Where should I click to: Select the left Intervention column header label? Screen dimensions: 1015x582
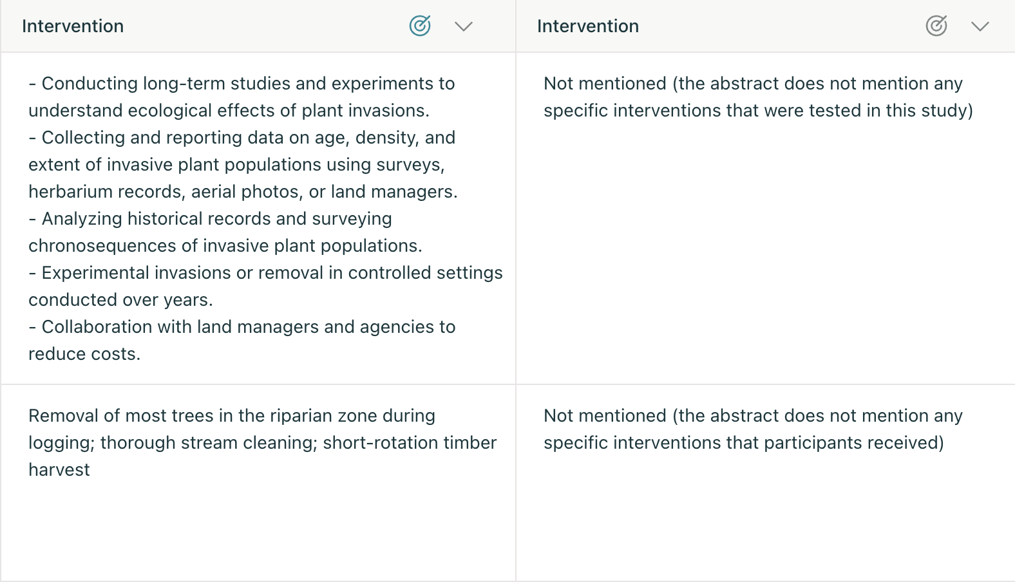[x=73, y=26]
